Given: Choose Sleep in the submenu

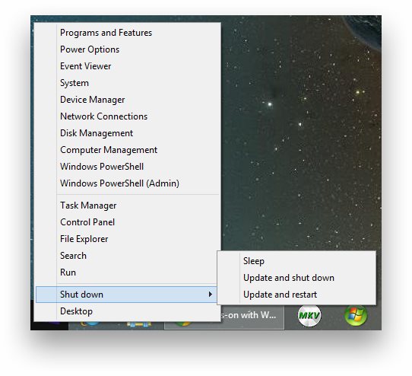Looking at the screenshot, I should 296,261.
